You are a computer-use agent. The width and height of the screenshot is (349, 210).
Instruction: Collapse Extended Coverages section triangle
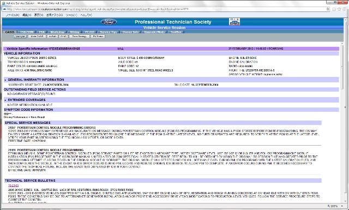(5, 100)
